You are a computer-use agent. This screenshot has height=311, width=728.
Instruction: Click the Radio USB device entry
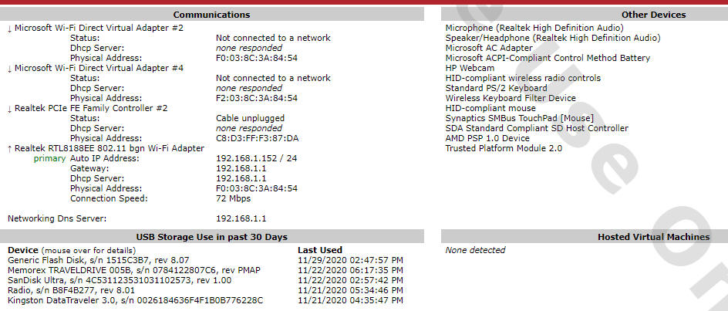(72, 290)
